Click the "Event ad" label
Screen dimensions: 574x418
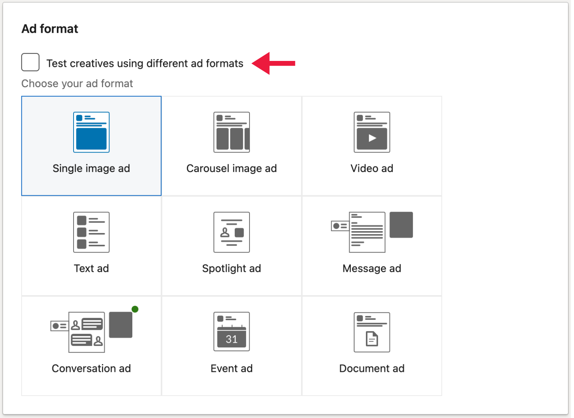[x=231, y=368]
